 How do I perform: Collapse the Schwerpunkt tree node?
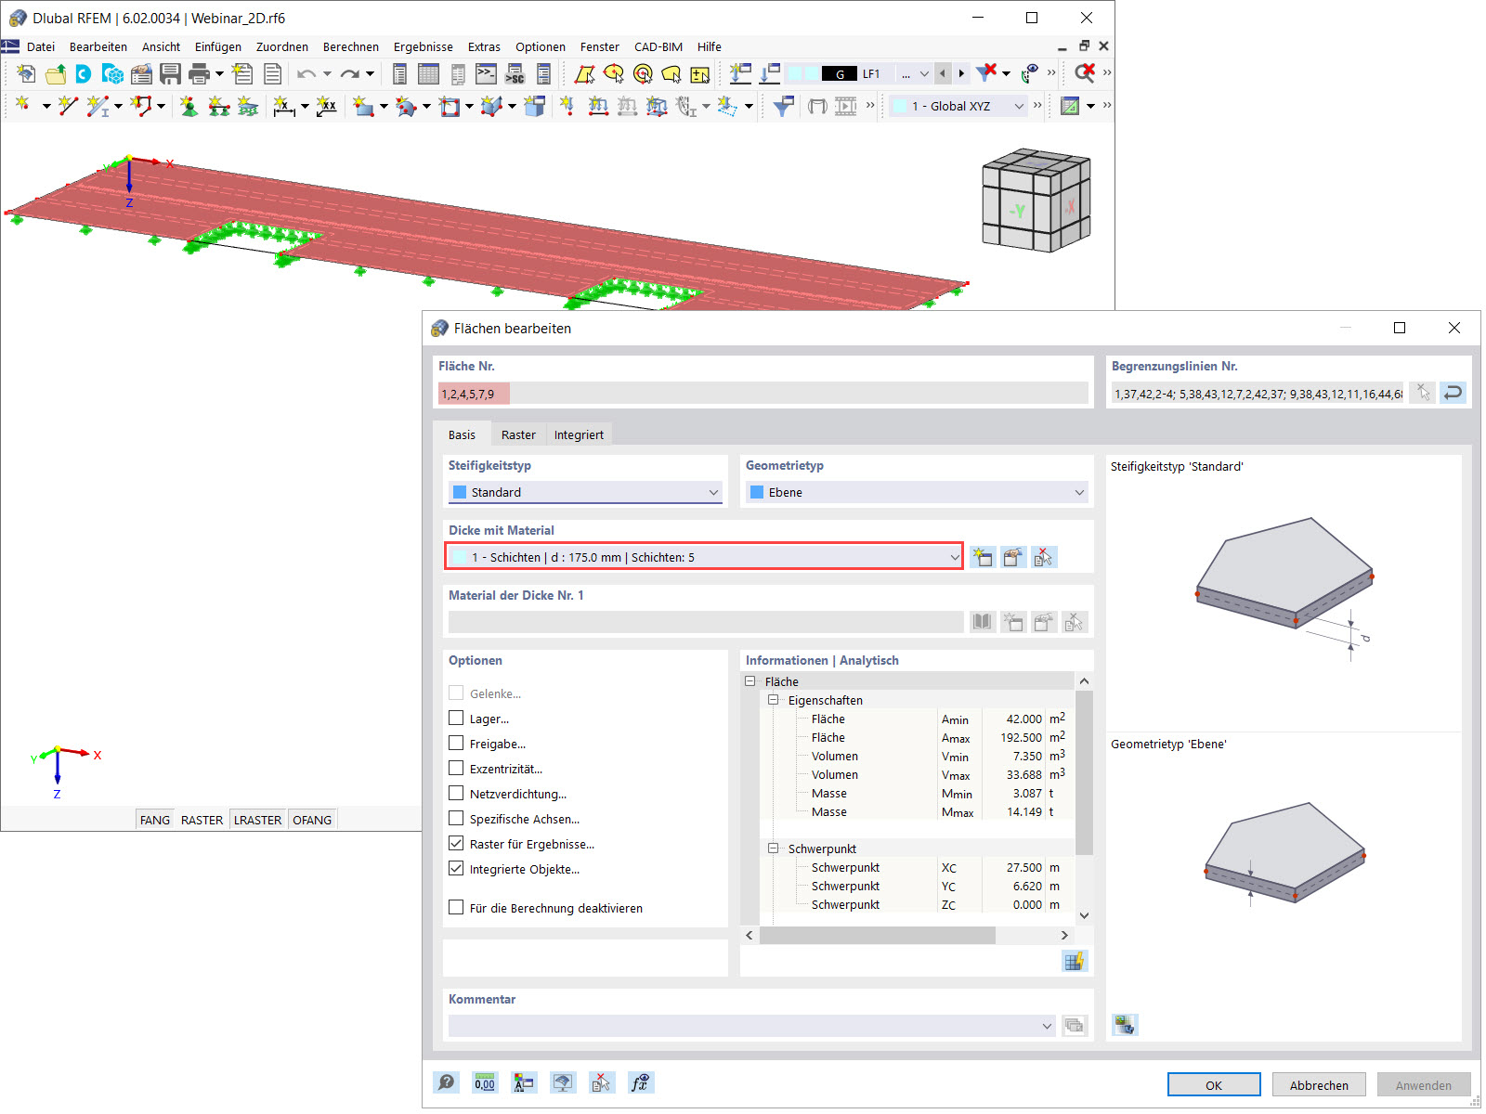point(773,848)
